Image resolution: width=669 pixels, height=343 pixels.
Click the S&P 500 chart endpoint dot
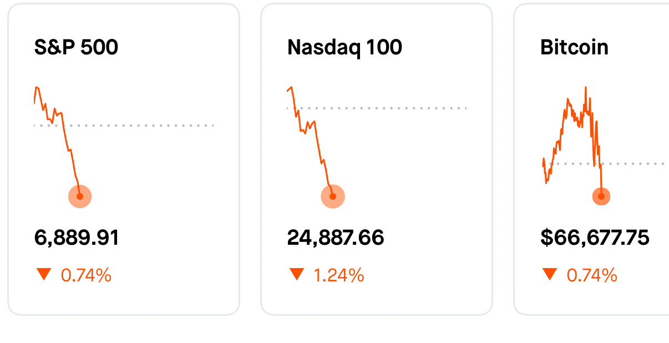tap(80, 196)
